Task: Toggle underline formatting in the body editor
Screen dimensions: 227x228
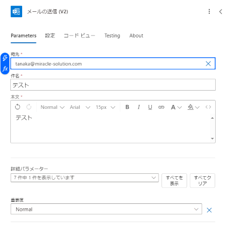Action: click(x=150, y=107)
